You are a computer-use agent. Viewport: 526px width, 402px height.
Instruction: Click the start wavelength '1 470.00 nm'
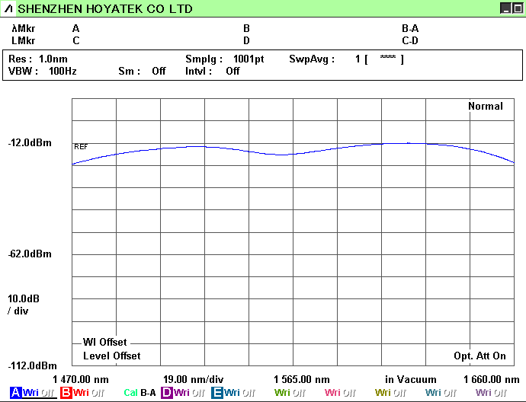(x=81, y=380)
